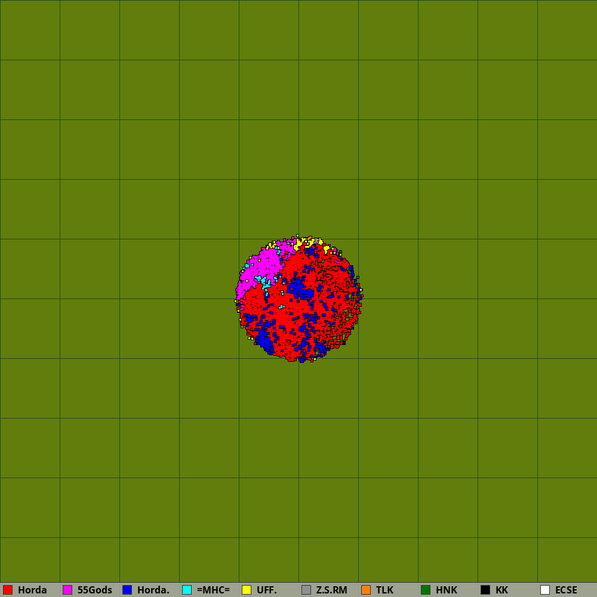This screenshot has height=597, width=597.
Task: Click the central blue village cluster on map
Action: (300, 288)
